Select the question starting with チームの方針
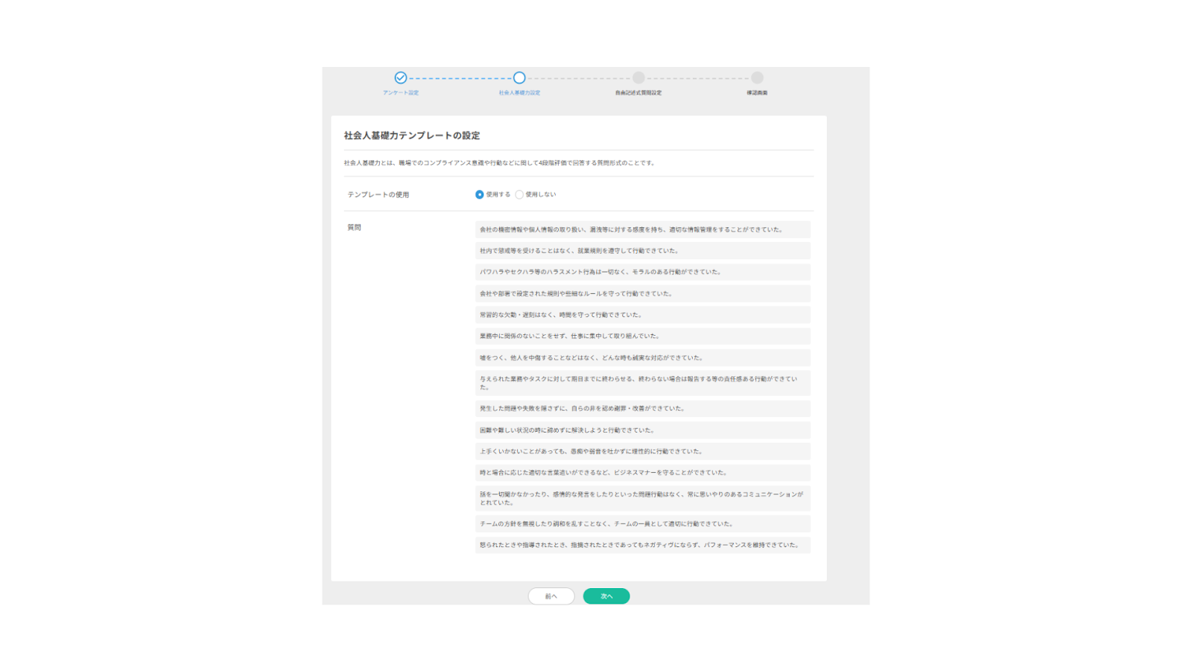Viewport: 1192px width, 670px height. [642, 524]
